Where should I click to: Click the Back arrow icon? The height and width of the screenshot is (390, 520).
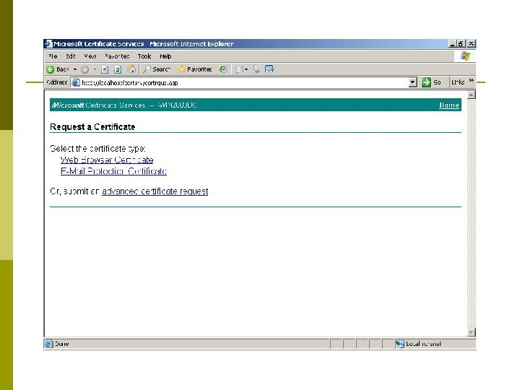(x=51, y=69)
